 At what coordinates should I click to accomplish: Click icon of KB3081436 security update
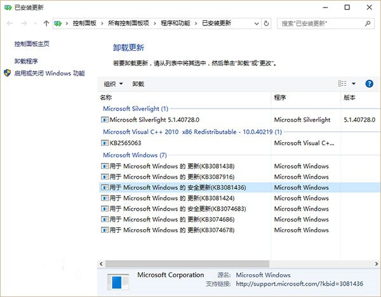click(x=105, y=187)
